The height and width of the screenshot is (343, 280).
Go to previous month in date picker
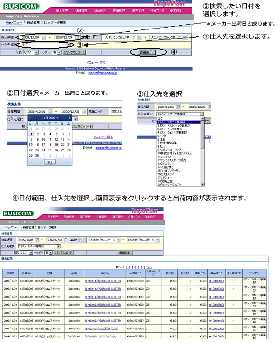pyautogui.click(x=30, y=118)
